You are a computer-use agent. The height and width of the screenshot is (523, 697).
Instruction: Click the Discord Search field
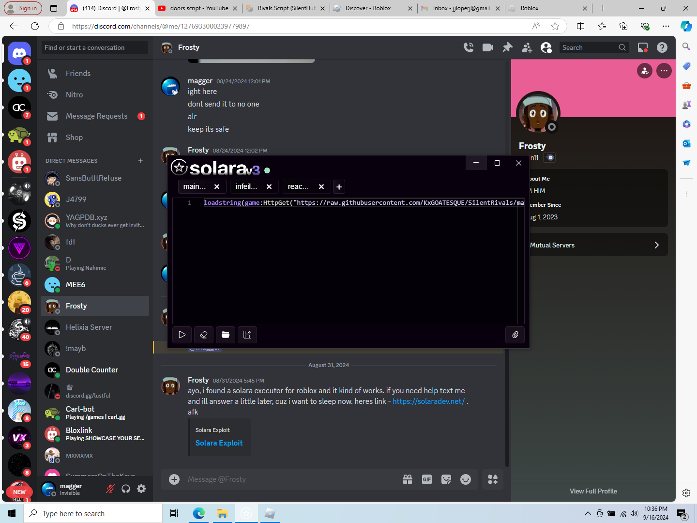(594, 47)
